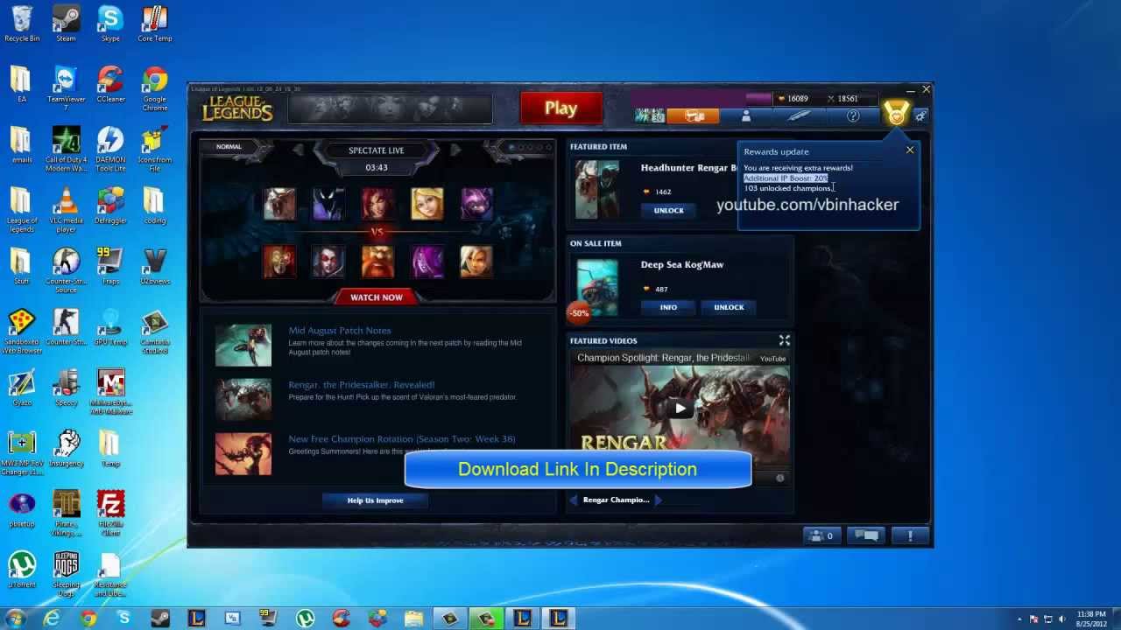1121x630 pixels.
Task: Open the Google Chrome desktop icon
Action: coord(154,87)
